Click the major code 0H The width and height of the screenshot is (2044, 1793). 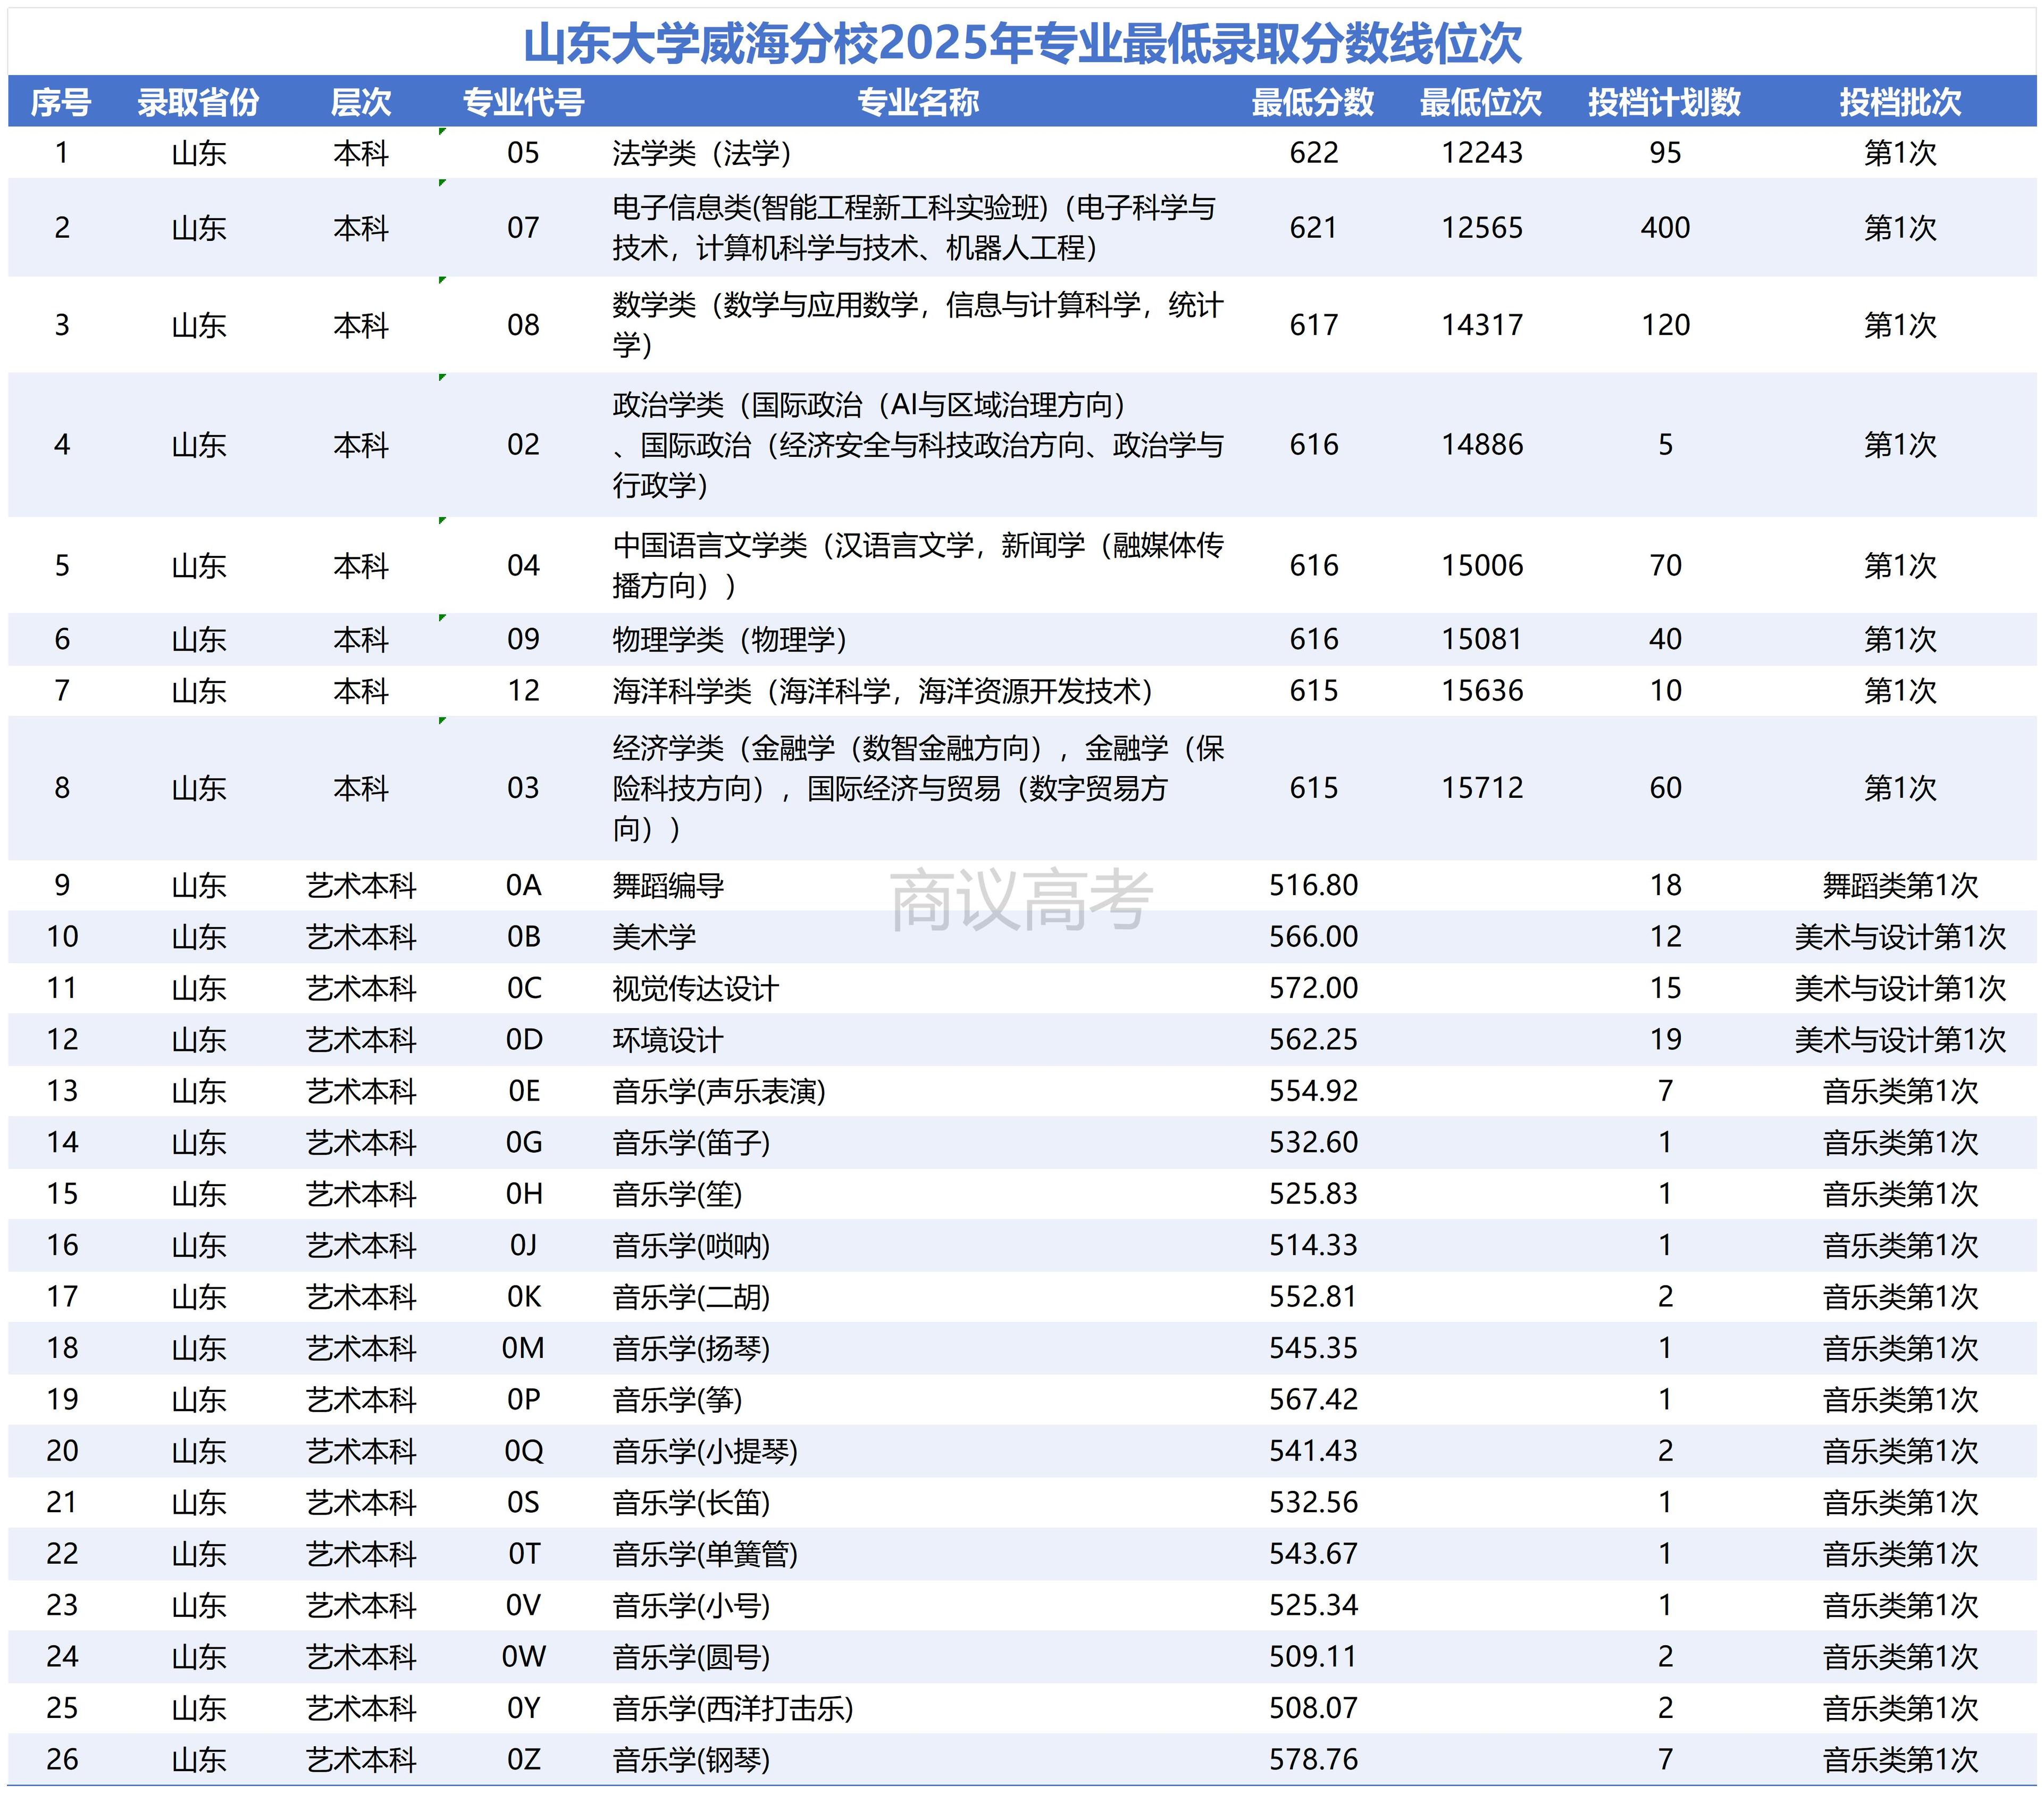click(x=523, y=1195)
